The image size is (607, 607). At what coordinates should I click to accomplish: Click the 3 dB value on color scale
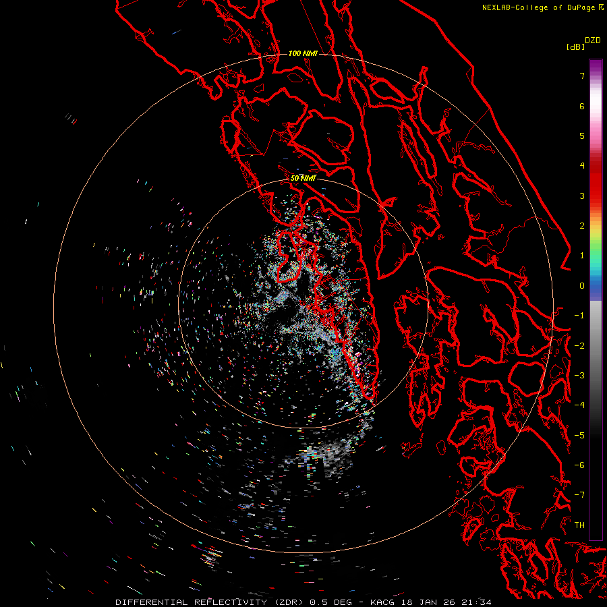(x=581, y=196)
